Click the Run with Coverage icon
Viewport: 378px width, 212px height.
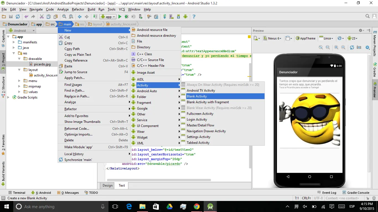(x=134, y=17)
